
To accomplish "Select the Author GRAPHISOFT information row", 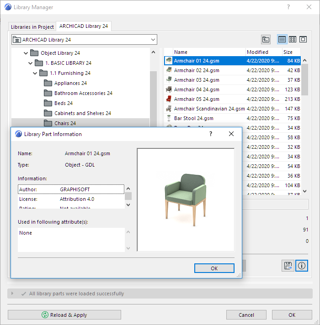I will (x=71, y=189).
